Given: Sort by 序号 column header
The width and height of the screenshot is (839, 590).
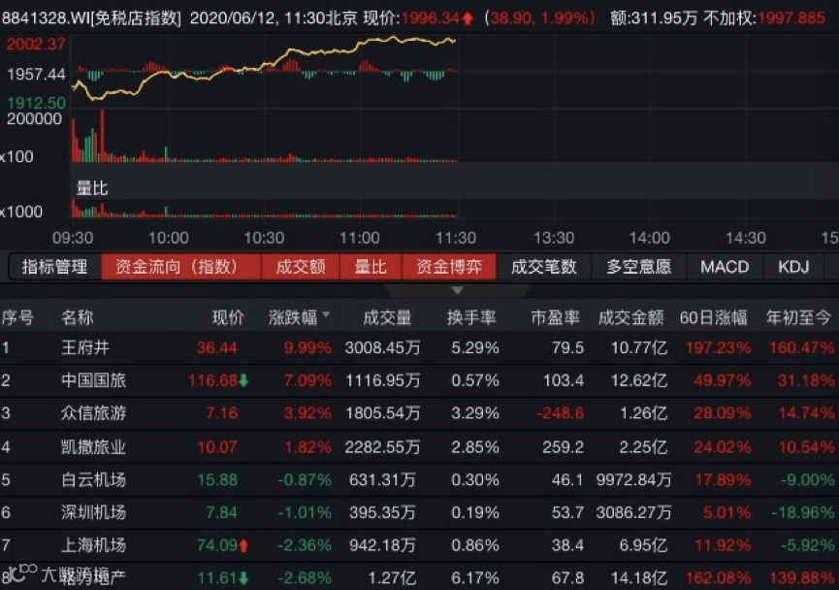Looking at the screenshot, I should [x=17, y=317].
